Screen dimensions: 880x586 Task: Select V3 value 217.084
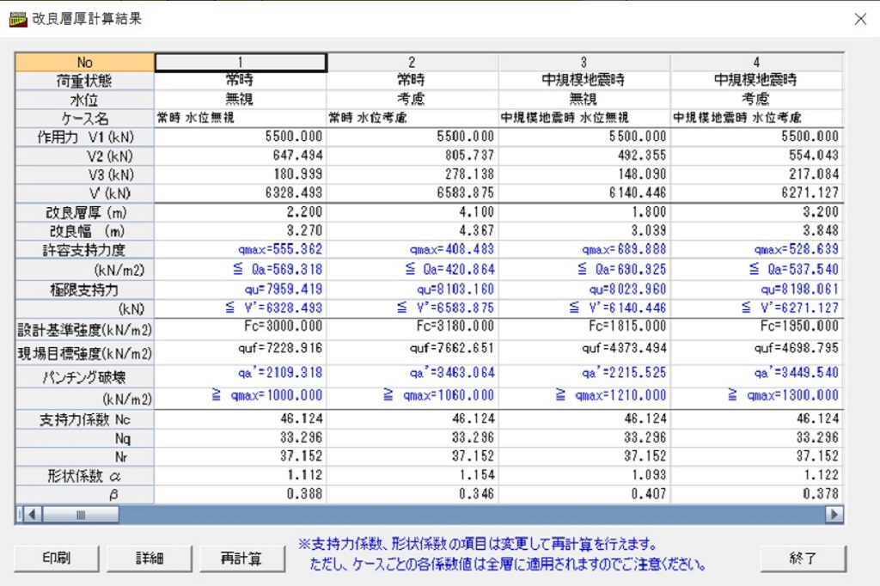point(756,174)
